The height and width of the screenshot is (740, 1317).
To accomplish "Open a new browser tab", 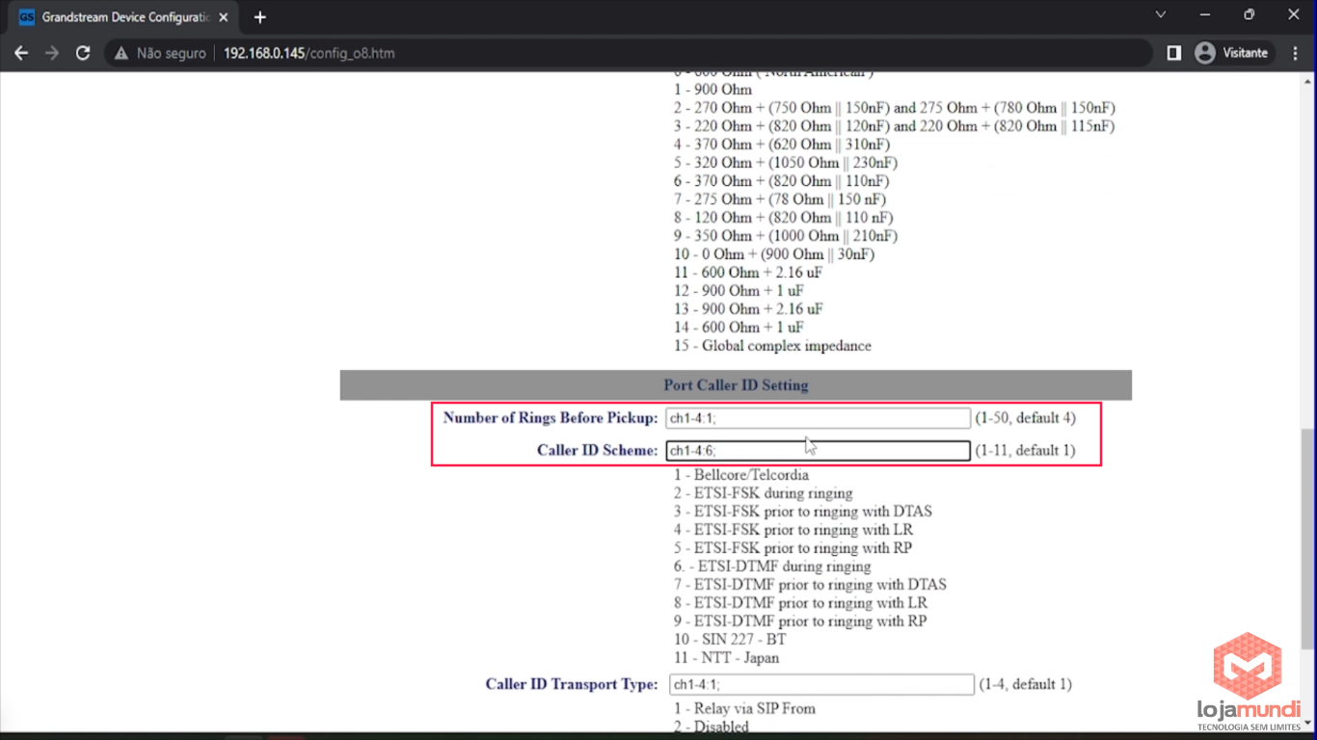I will coord(259,16).
